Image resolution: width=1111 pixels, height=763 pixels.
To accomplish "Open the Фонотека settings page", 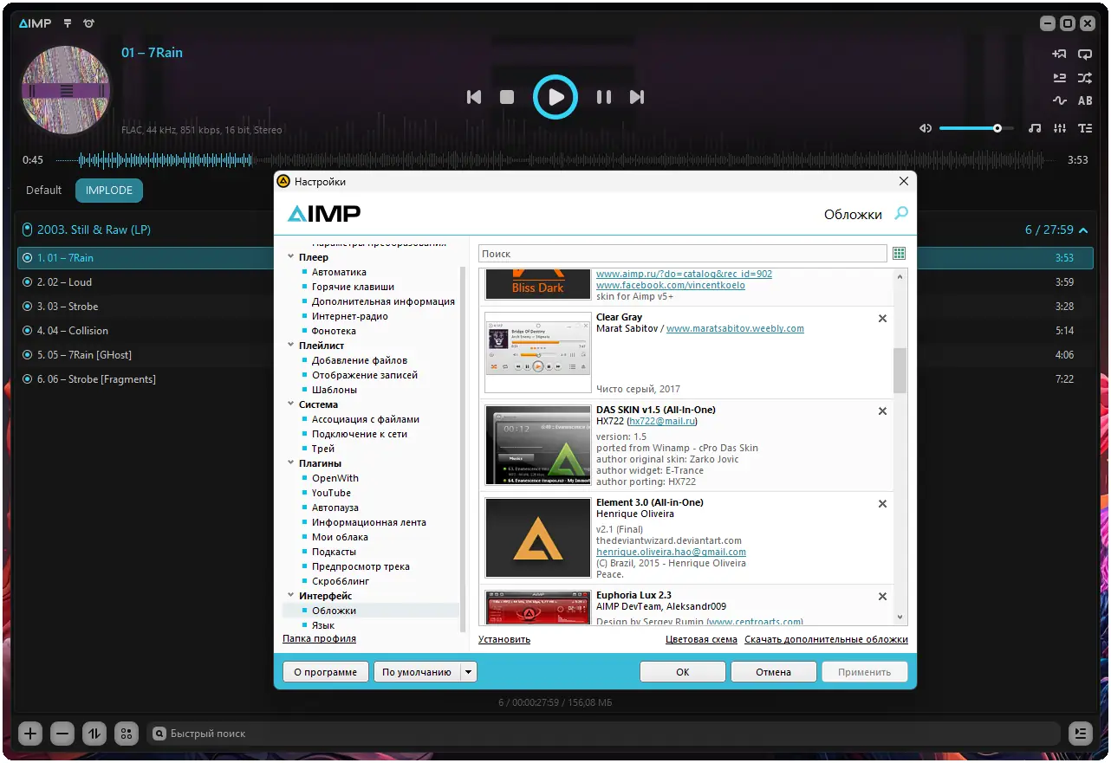I will click(334, 331).
